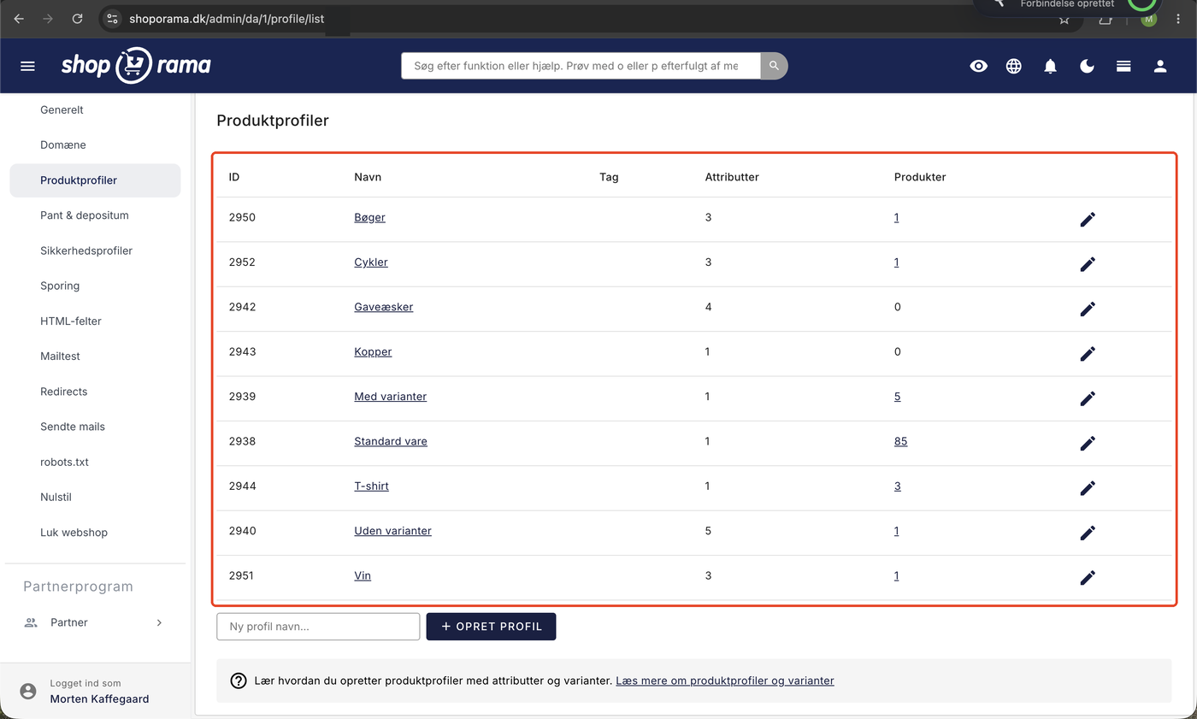The image size is (1197, 719).
Task: Click the eye preview icon in header
Action: [x=979, y=66]
